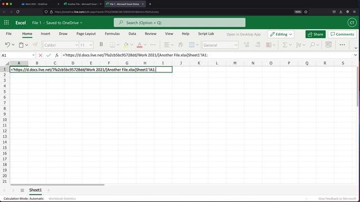
Task: Cancel the formula entry with X
Action: pyautogui.click(x=40, y=55)
